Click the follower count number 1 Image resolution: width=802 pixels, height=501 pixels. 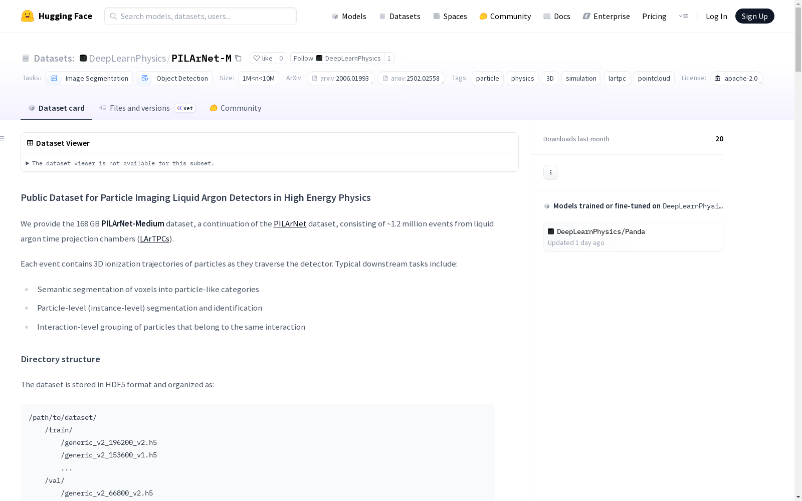click(x=389, y=59)
